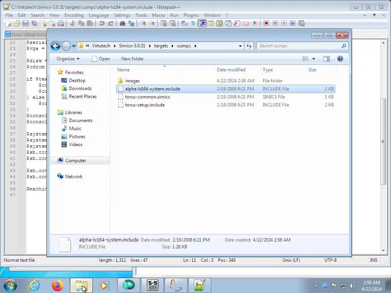Viewport: 391px width, 293px height.
Task: Open the Organize dropdown in Explorer
Action: click(x=68, y=59)
